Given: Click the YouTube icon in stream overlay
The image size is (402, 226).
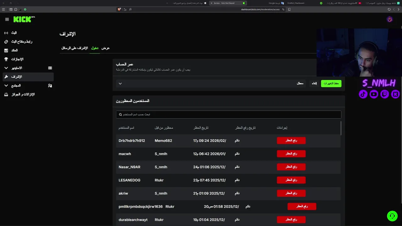Looking at the screenshot, I should click(374, 94).
